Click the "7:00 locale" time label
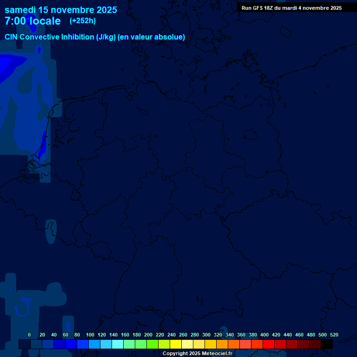This screenshot has width=357, height=357. point(33,21)
